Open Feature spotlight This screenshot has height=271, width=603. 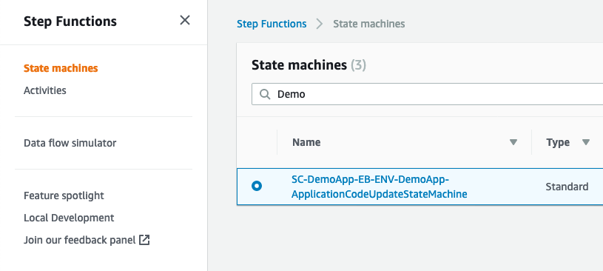[x=64, y=195]
